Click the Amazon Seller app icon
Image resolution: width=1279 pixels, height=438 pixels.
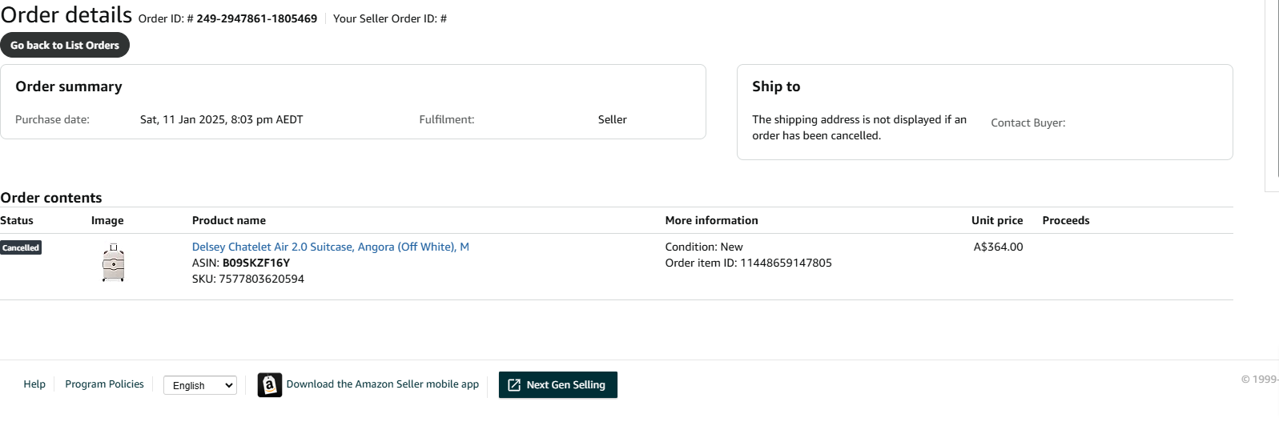tap(270, 385)
